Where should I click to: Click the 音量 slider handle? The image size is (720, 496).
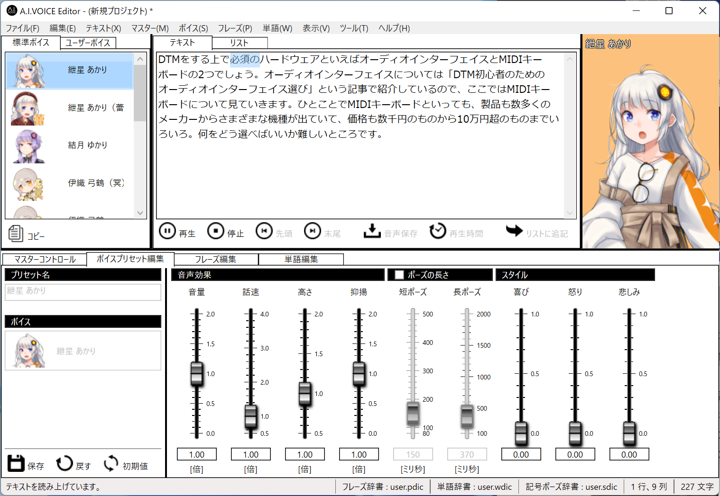click(x=197, y=374)
